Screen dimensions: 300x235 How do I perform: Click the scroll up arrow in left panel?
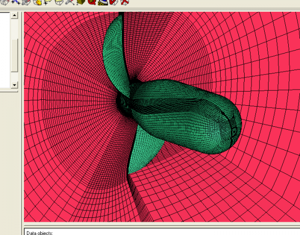(14, 16)
